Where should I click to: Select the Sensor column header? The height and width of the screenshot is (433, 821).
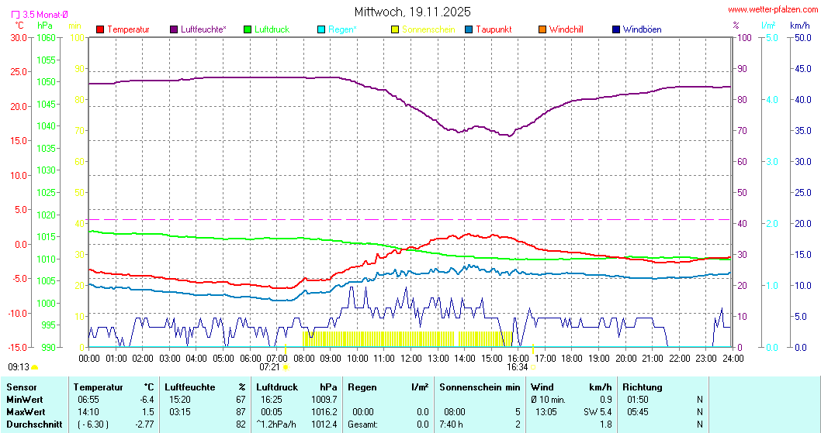click(x=21, y=387)
